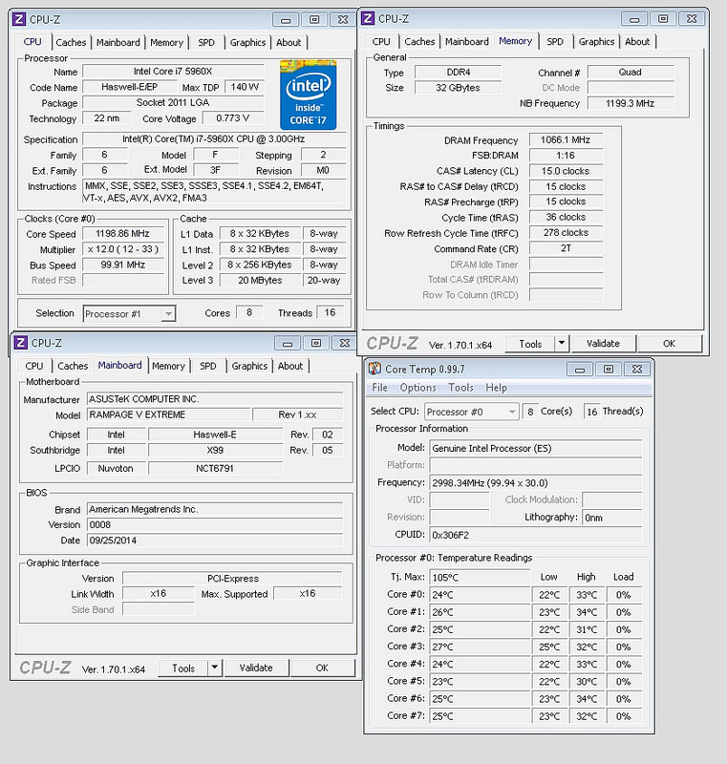The height and width of the screenshot is (764, 727).
Task: Open About tab in CPU window
Action: pos(289,42)
